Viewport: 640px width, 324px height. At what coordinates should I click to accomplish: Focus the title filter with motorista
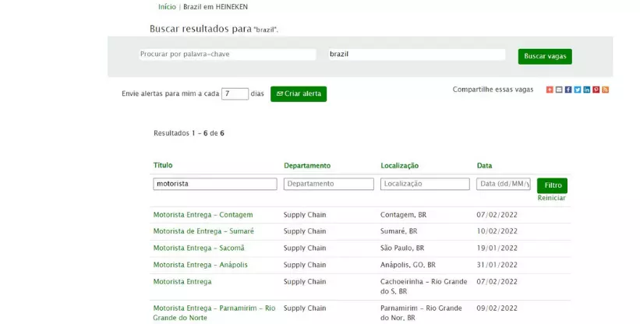215,184
